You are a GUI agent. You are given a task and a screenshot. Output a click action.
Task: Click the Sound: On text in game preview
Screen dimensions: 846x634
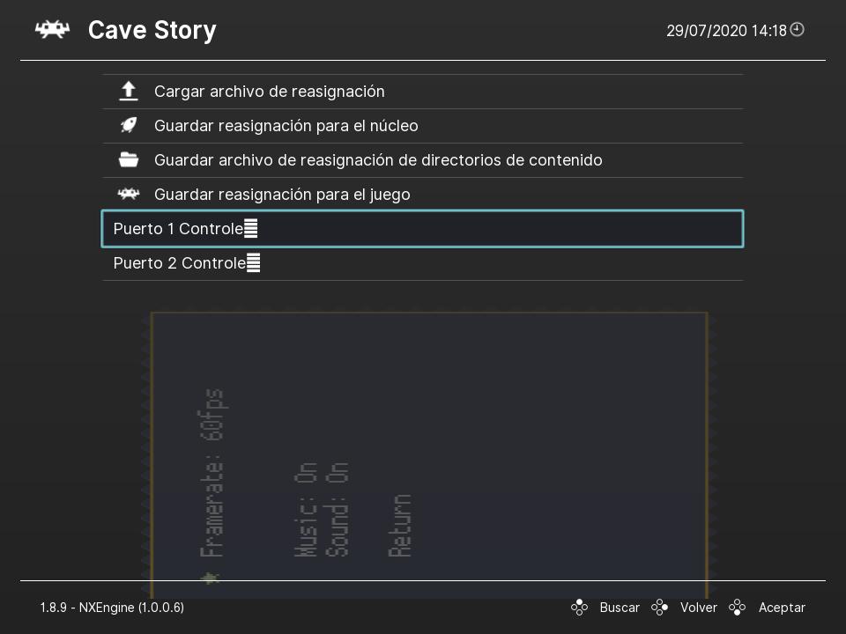pyautogui.click(x=337, y=509)
